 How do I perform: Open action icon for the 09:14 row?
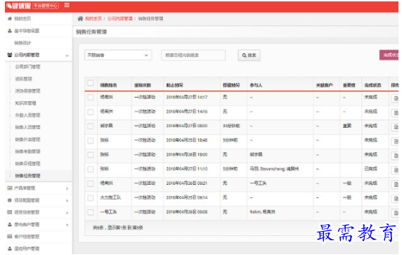[x=396, y=199]
